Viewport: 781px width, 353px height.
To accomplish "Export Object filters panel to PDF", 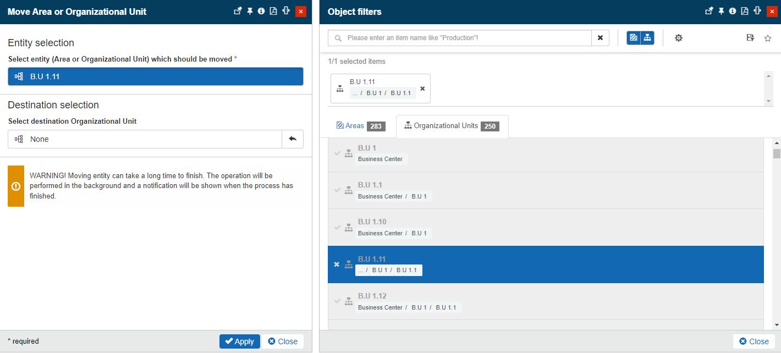I will 745,11.
